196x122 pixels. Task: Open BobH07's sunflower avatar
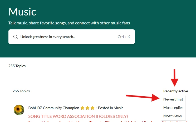19,110
